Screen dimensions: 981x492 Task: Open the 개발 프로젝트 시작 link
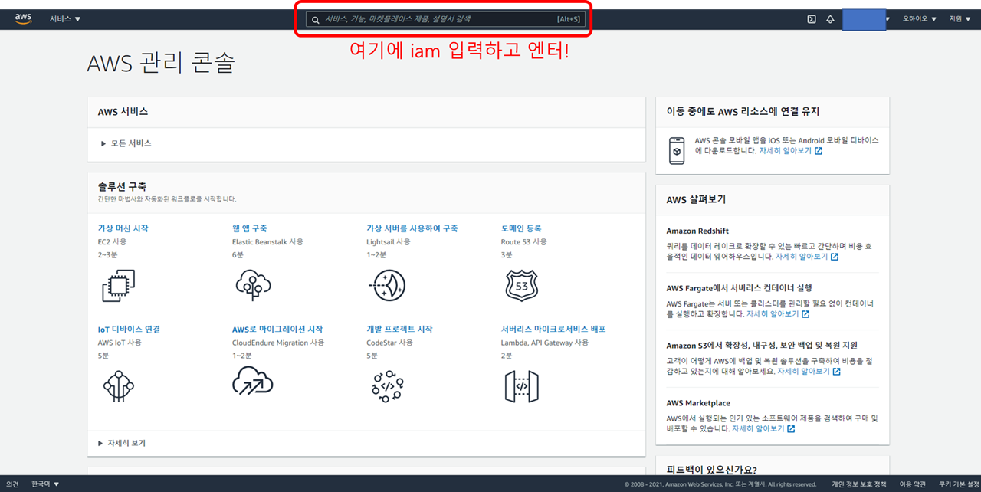click(399, 329)
